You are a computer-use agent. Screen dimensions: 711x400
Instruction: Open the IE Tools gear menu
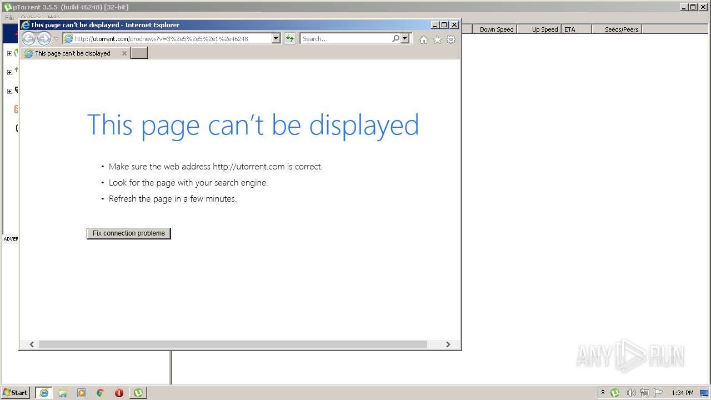[451, 39]
